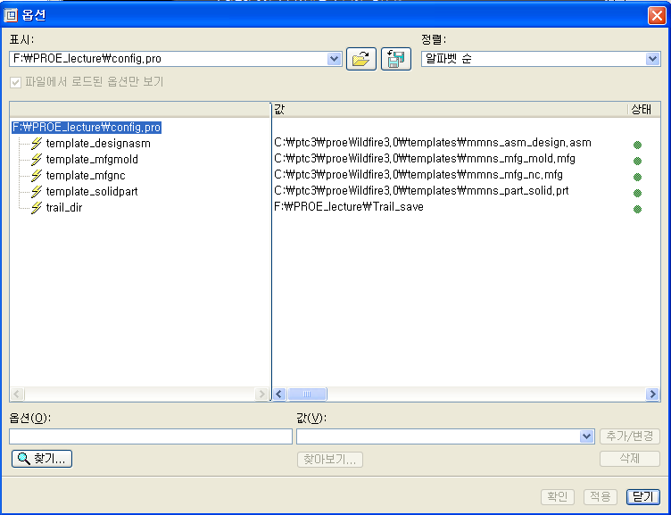Click the magnifier 찾기 search button

41,459
